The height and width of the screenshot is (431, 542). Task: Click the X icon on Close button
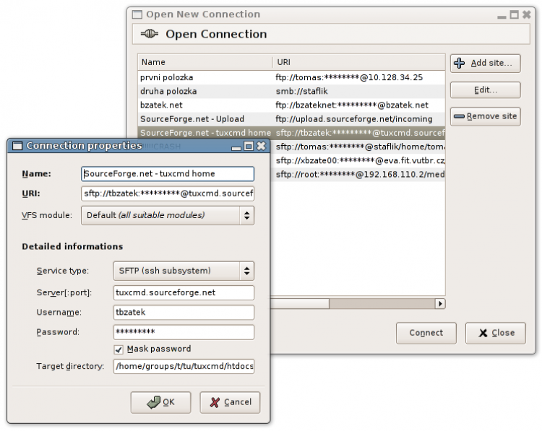483,333
